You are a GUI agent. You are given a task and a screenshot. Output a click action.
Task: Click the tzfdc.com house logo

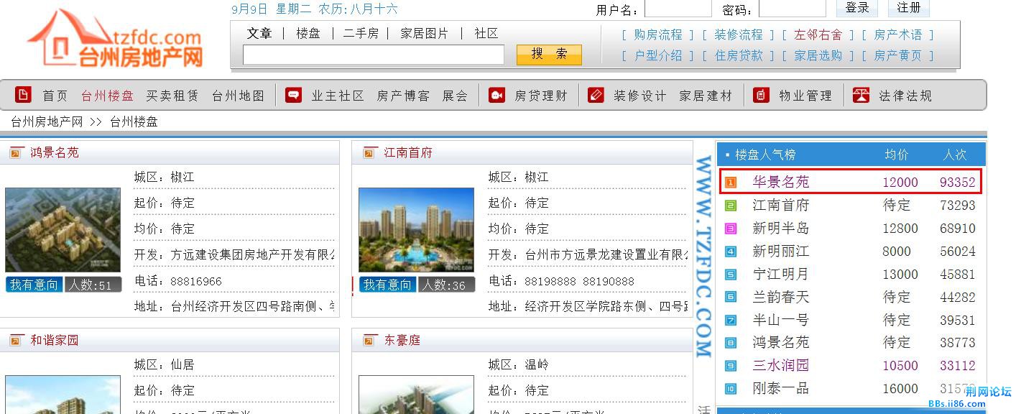(x=115, y=37)
